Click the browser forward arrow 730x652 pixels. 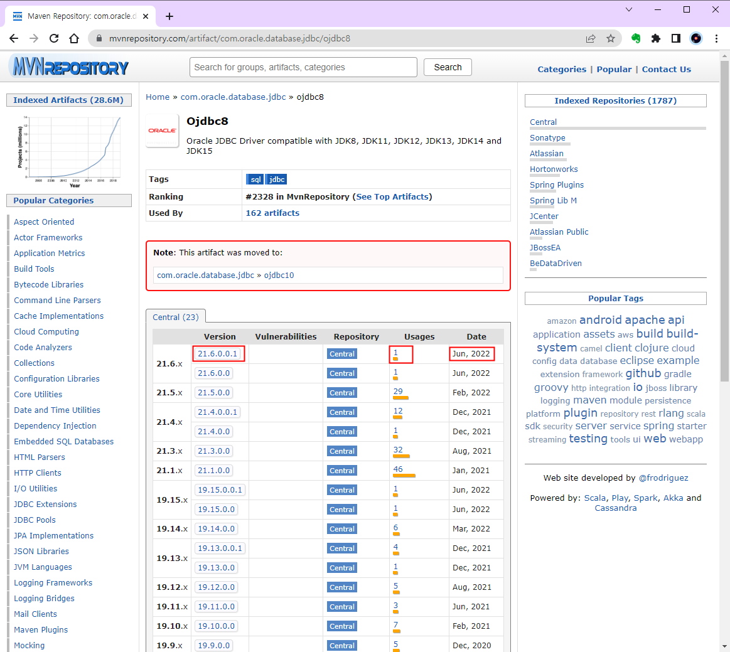[x=34, y=39]
